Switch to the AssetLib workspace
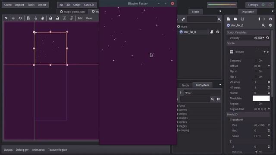This screenshot has height=155, width=276. (89, 5)
